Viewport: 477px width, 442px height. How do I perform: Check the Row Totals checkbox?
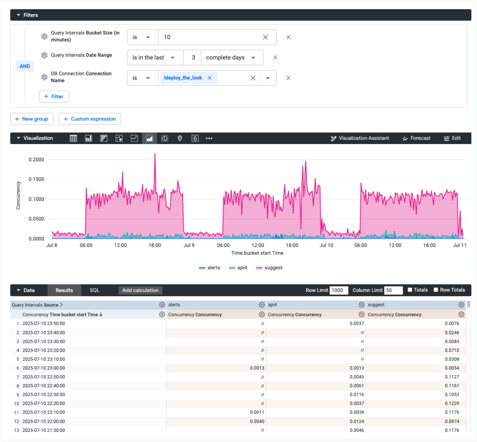tap(436, 290)
